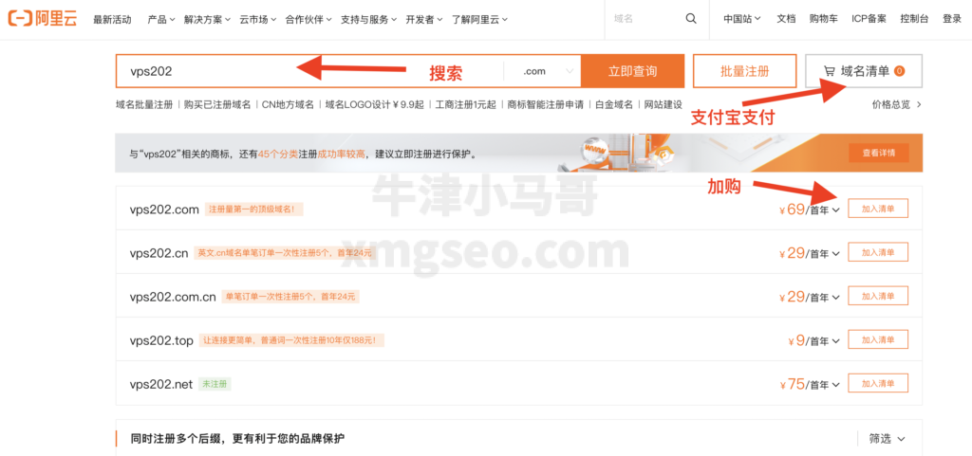Expand price options for vps202.com

coord(835,210)
